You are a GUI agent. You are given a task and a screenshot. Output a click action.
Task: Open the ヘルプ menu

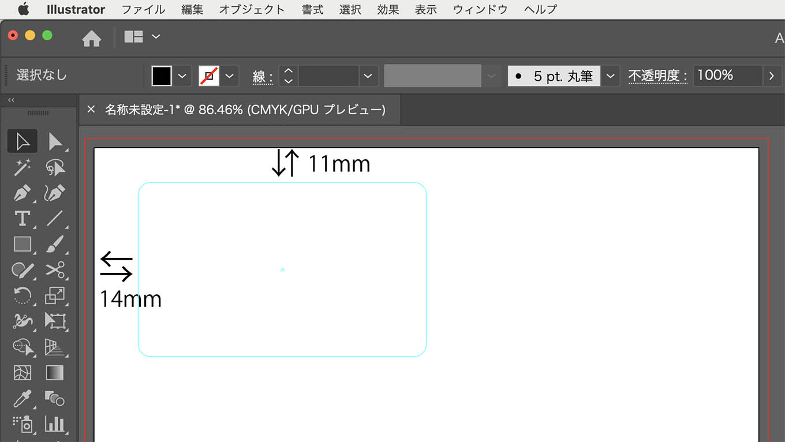pos(540,9)
